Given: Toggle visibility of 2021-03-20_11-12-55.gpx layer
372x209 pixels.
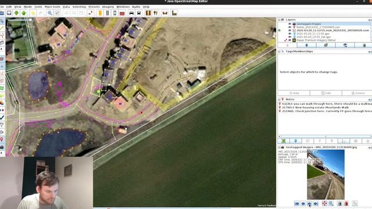Looking at the screenshot, I should tap(289, 34).
